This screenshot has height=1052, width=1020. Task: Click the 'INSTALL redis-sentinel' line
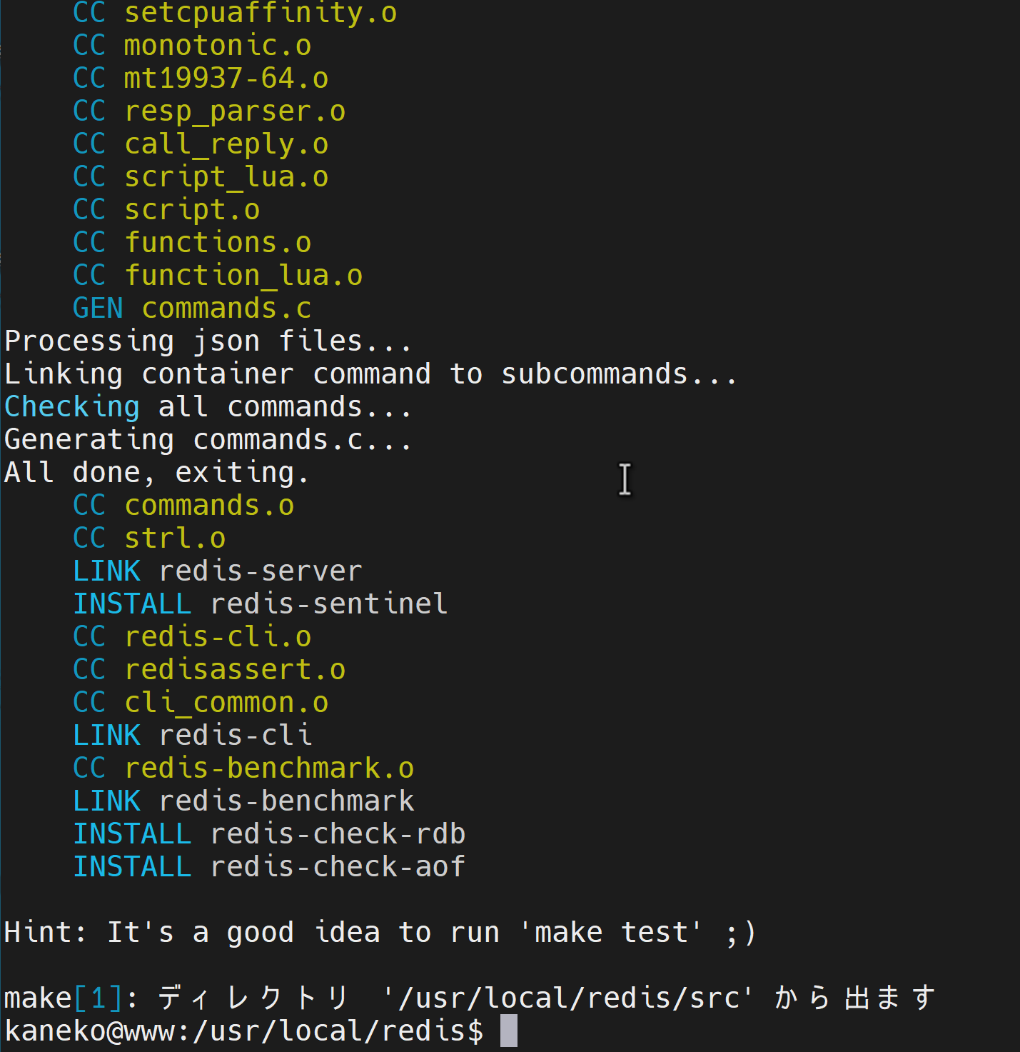pyautogui.click(x=261, y=603)
